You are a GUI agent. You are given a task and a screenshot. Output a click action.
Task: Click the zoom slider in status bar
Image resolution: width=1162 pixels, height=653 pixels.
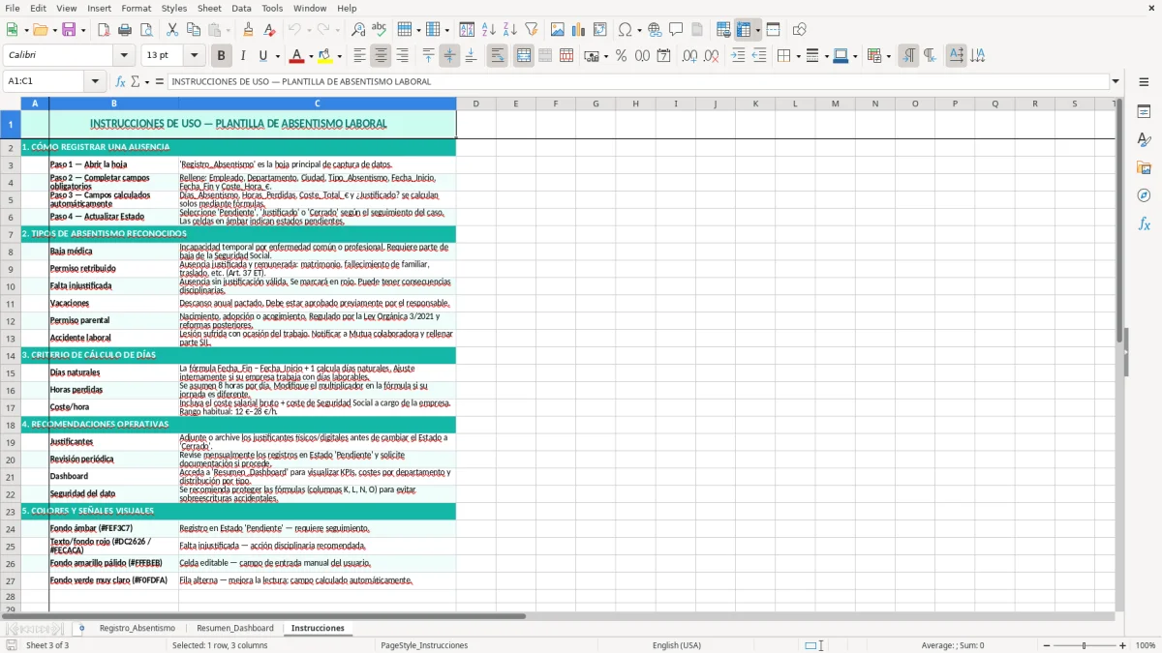(1084, 645)
